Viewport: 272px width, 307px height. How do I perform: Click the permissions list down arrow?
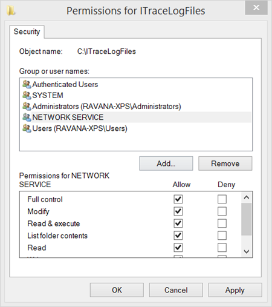click(x=247, y=251)
